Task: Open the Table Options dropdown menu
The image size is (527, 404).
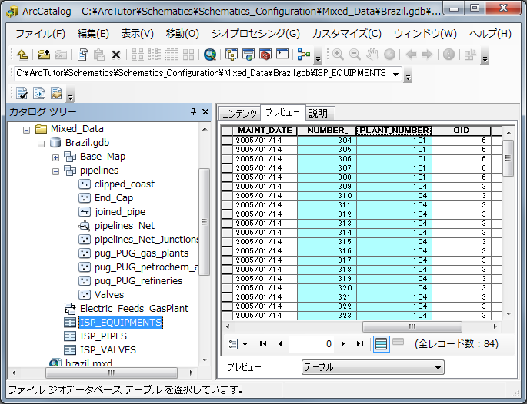Action: (238, 344)
